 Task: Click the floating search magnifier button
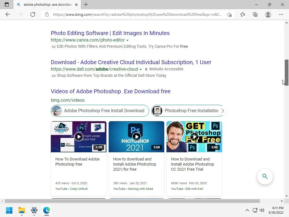click(265, 176)
